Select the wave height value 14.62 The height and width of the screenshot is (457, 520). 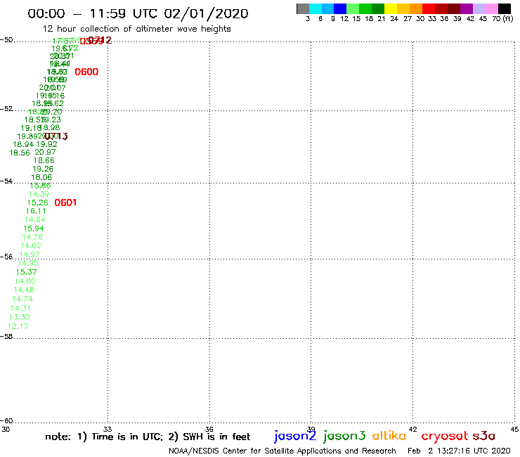pos(31,245)
